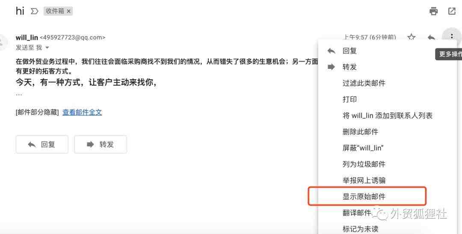Click the 转发 button below message
Screen dimensions: 462x234
click(101, 145)
